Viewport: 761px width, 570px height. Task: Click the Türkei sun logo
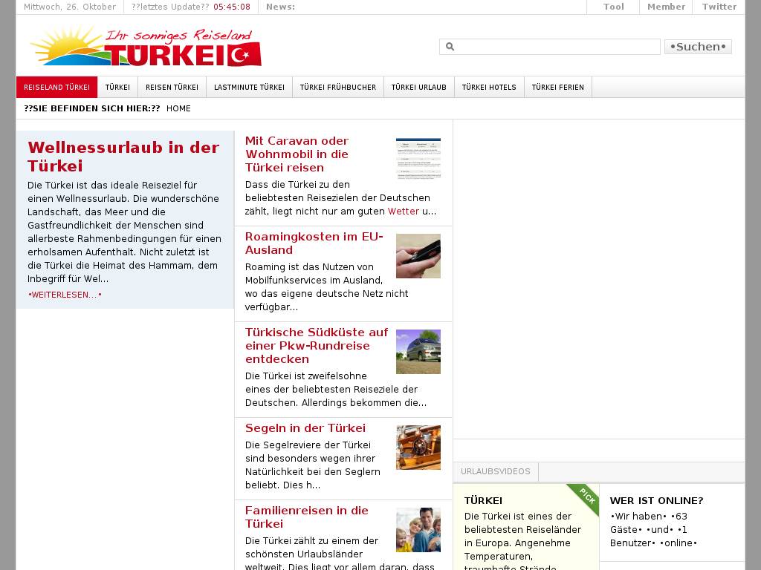point(145,47)
